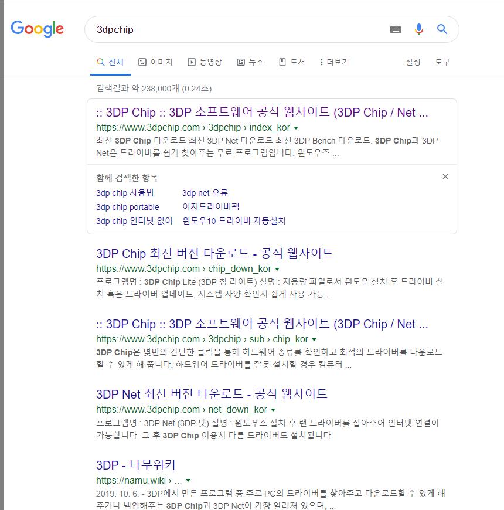The image size is (504, 510).
Task: Click the URL https://namu.wiki
Action: [x=131, y=481]
